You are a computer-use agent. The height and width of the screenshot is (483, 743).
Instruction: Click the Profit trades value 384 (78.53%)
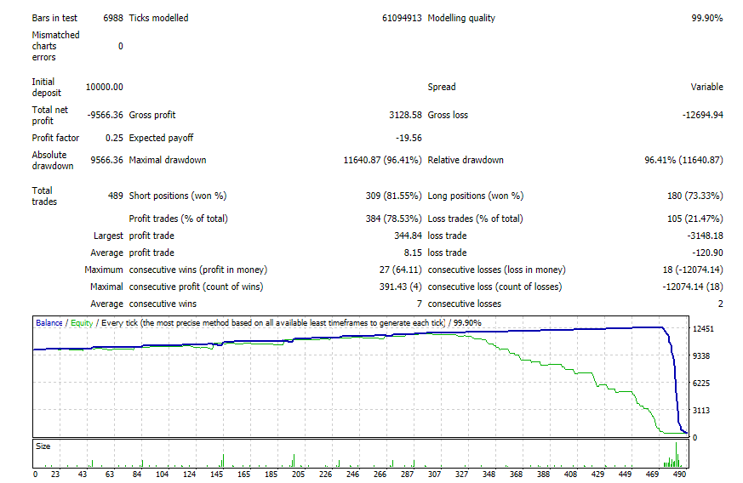393,219
